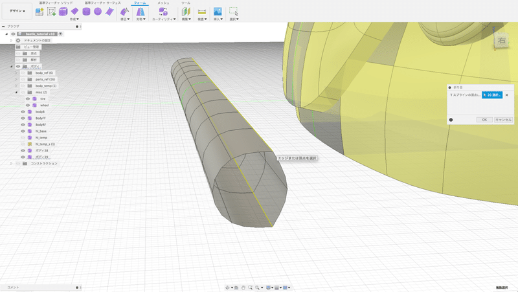
Task: Switch to the 基準フィーチャ サーフェス tab
Action: (103, 3)
